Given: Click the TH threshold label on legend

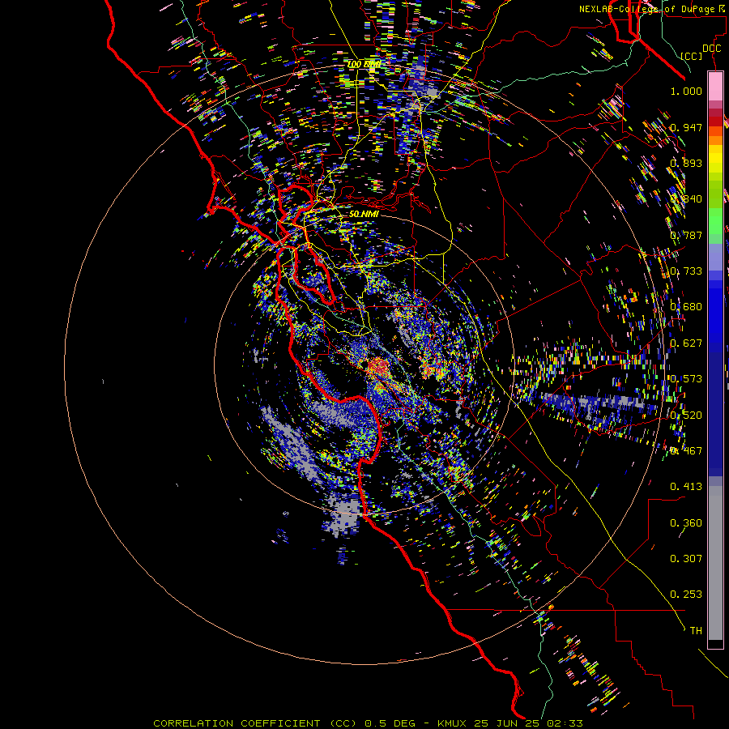Looking at the screenshot, I should (x=696, y=631).
